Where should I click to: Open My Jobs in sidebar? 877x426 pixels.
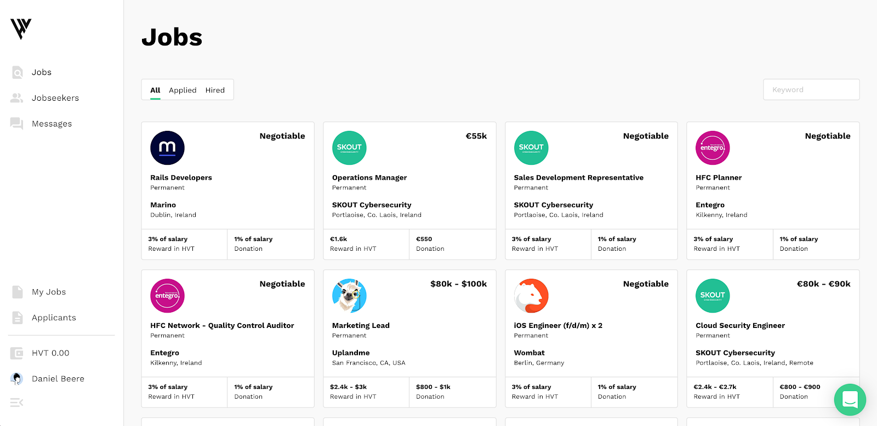pos(49,292)
